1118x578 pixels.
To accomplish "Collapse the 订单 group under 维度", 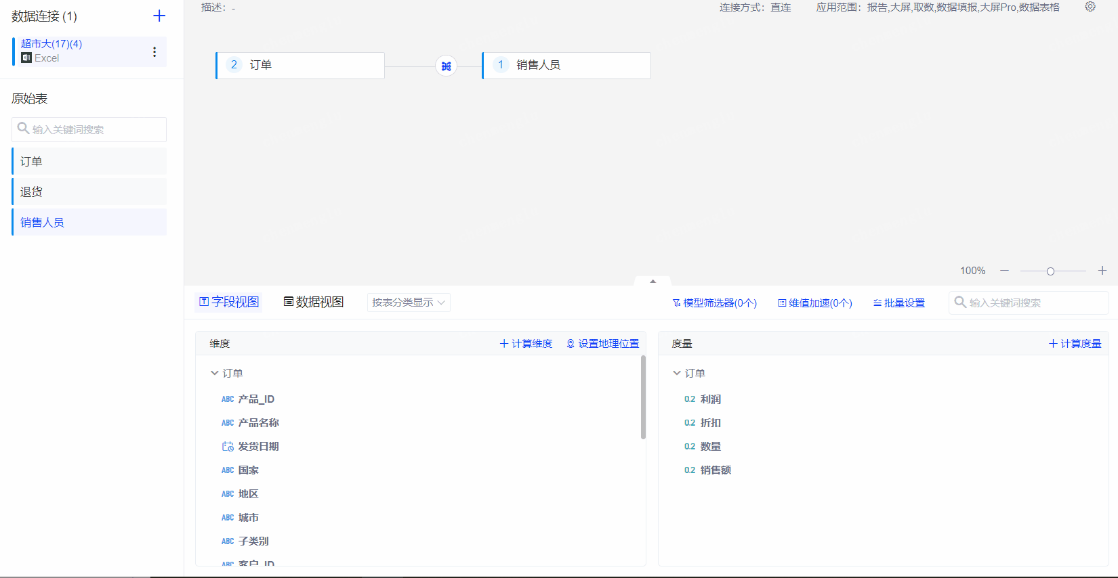I will pos(215,373).
